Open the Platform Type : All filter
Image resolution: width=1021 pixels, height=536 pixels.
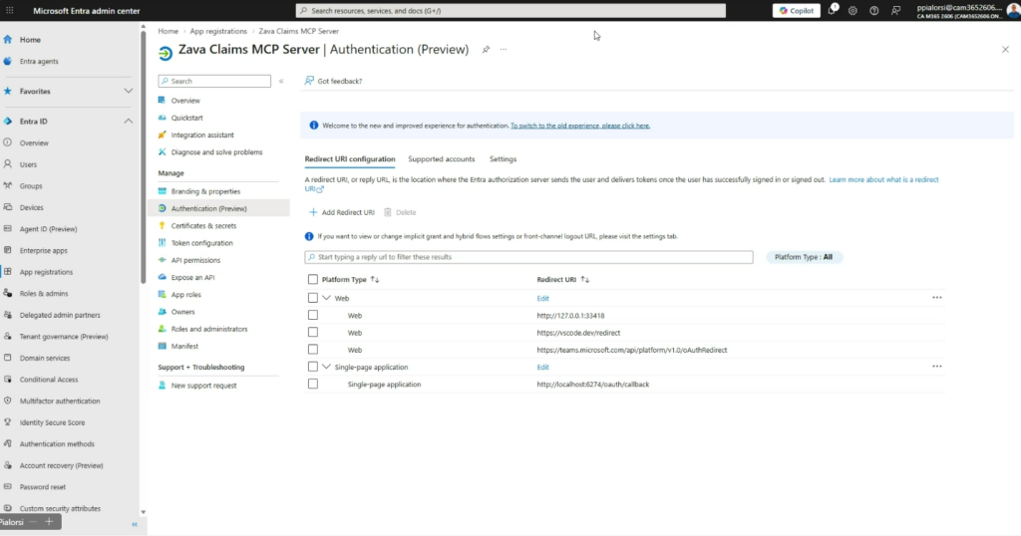pos(805,257)
